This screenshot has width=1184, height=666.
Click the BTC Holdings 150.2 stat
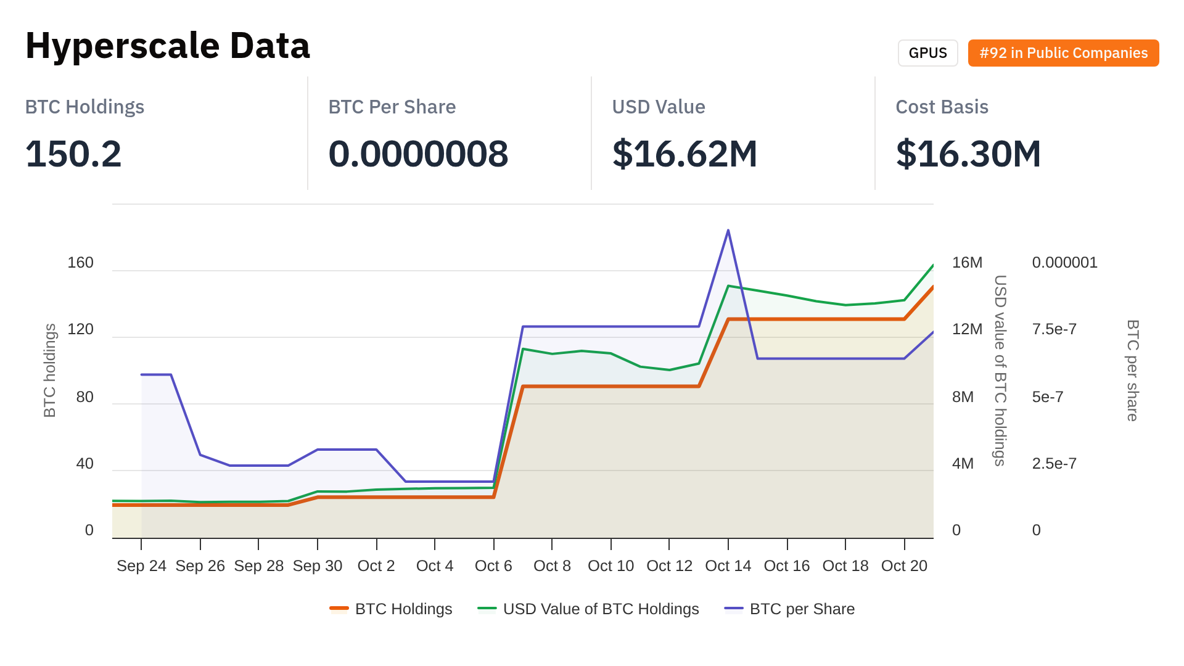(73, 154)
